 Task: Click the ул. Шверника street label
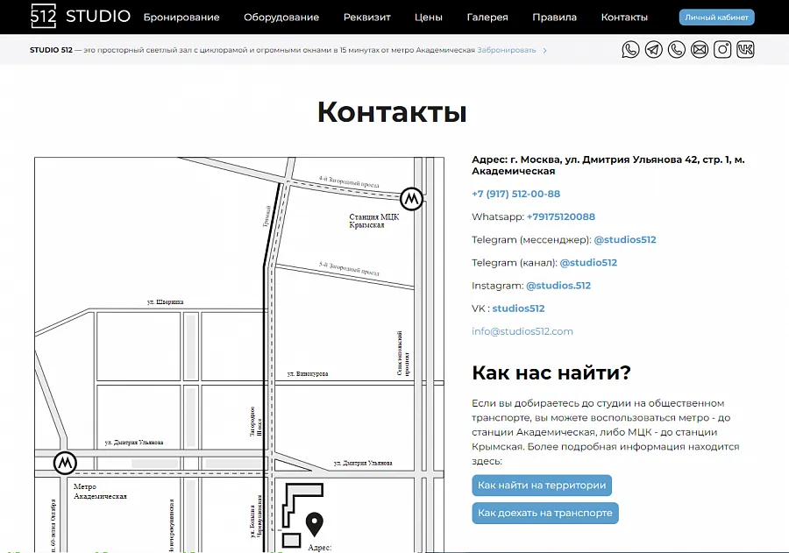[x=166, y=301]
